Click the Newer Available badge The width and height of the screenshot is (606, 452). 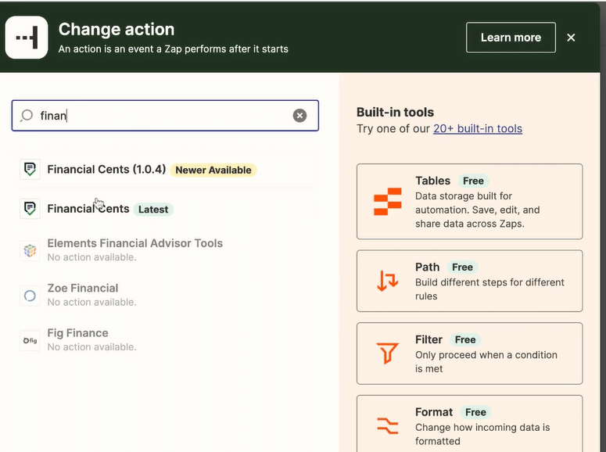213,170
